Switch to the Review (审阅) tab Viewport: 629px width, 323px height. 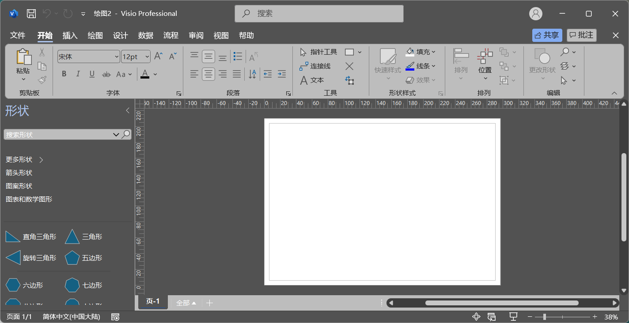click(x=196, y=35)
